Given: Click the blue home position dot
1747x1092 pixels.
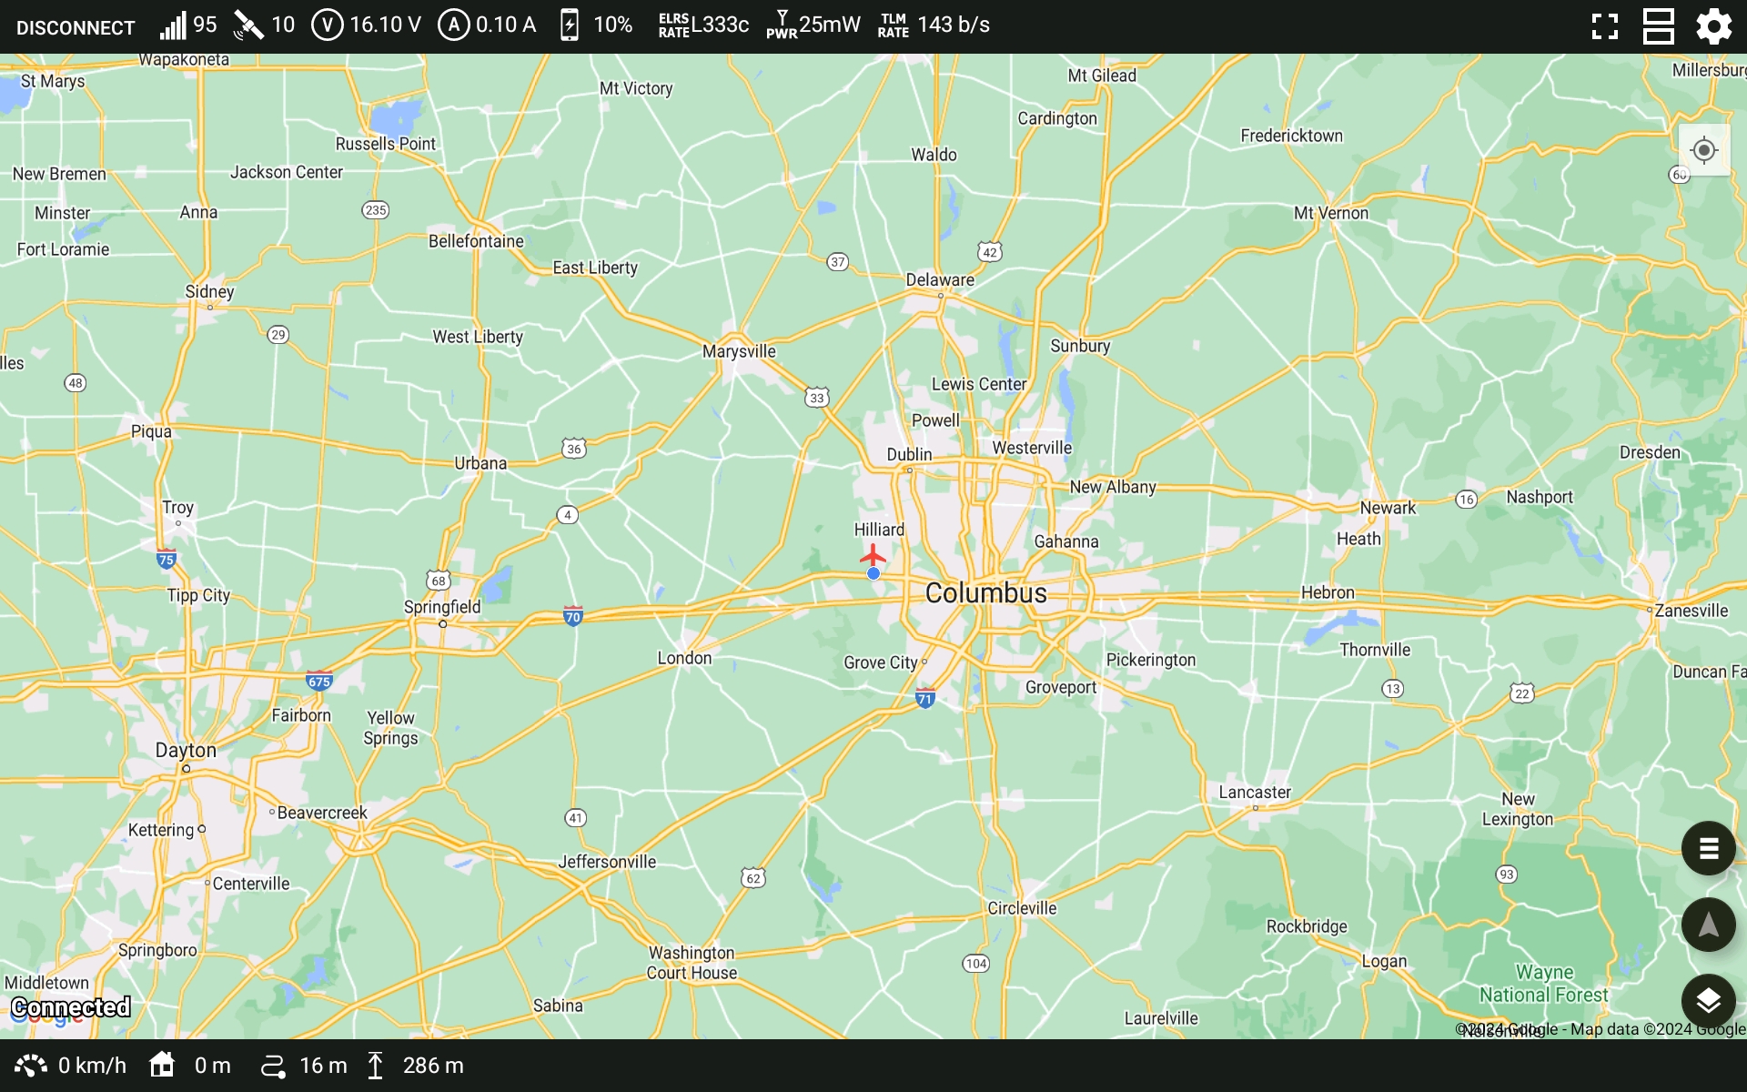Looking at the screenshot, I should click(873, 573).
